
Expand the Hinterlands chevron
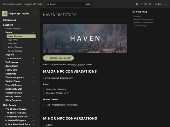[33, 59]
